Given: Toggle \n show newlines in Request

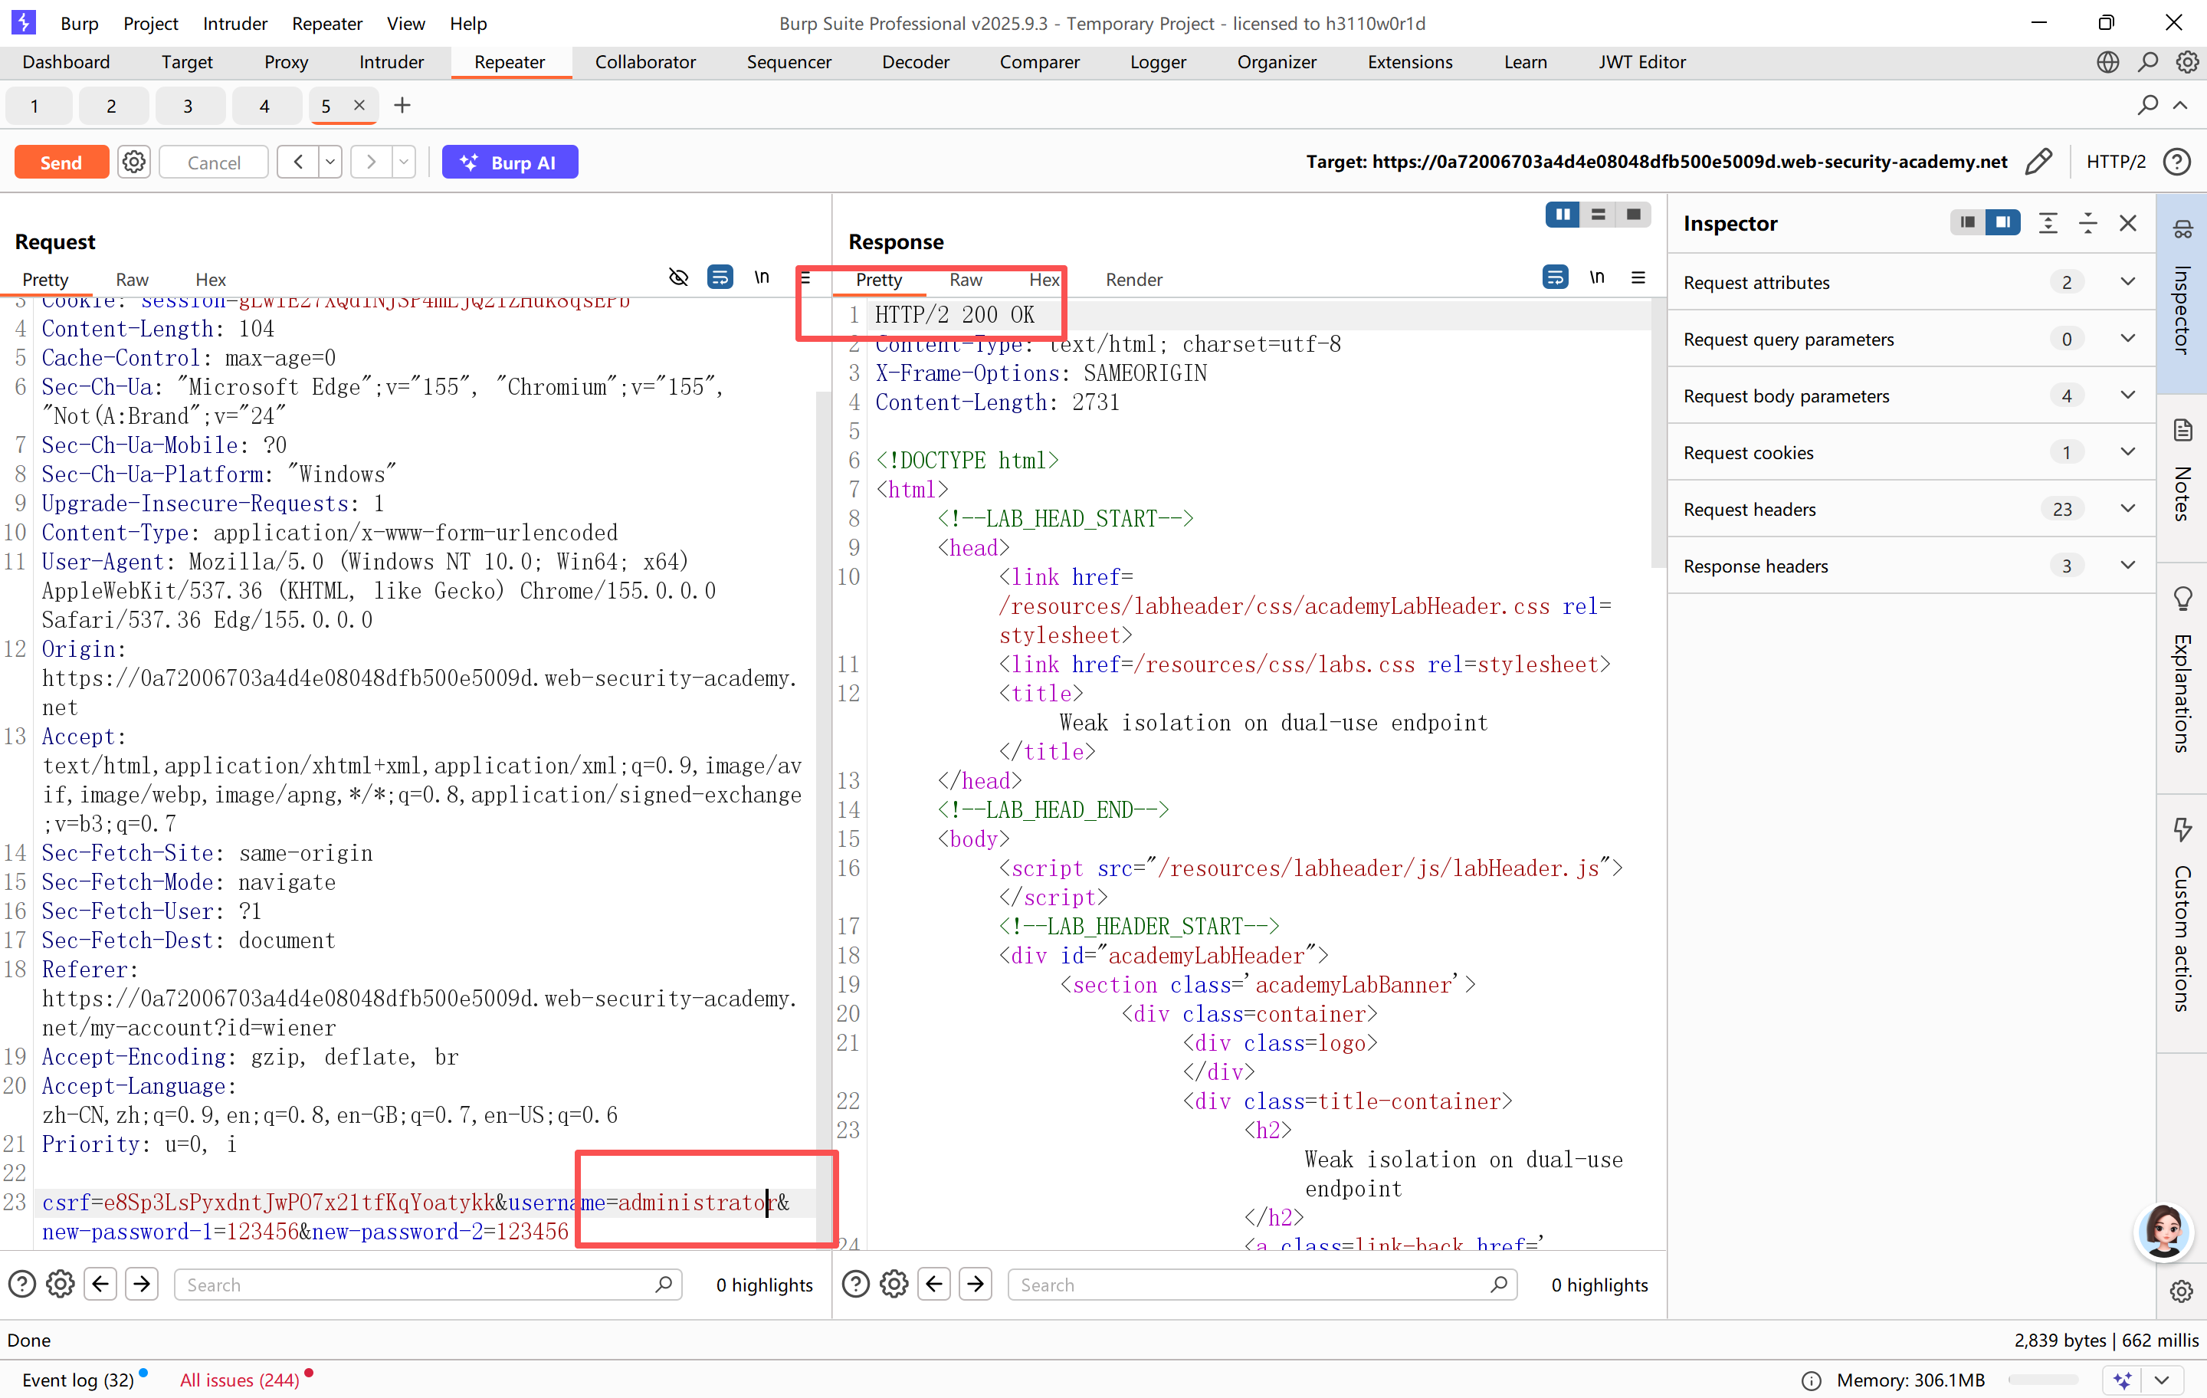Looking at the screenshot, I should 762,277.
